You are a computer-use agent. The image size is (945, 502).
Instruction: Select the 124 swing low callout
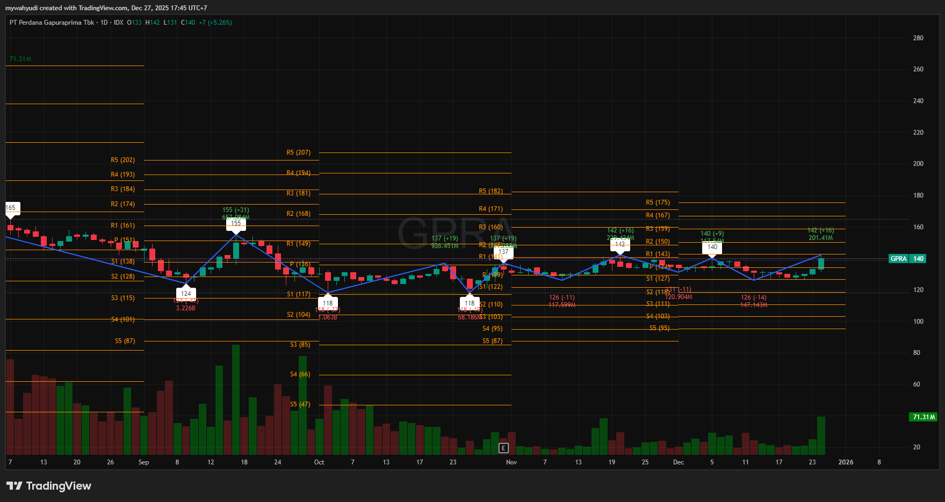[x=186, y=293]
